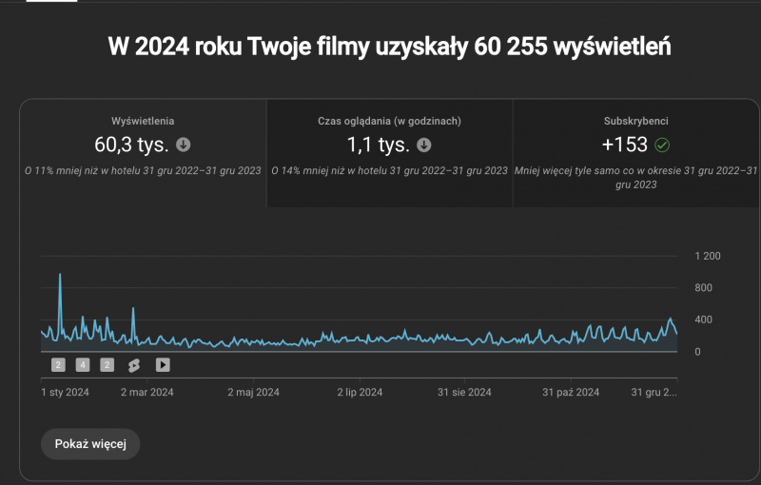Screen dimensions: 761x485
Task: Open the Subskrybenci metric tab
Action: 635,152
